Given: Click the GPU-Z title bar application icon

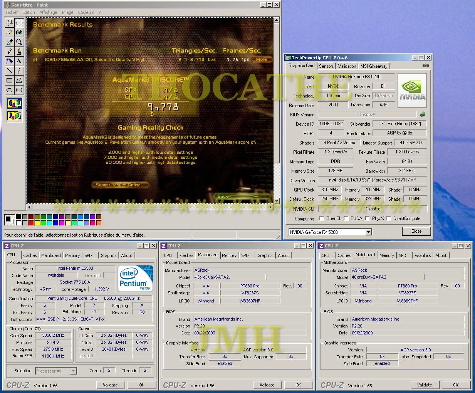Looking at the screenshot, I should [288, 58].
